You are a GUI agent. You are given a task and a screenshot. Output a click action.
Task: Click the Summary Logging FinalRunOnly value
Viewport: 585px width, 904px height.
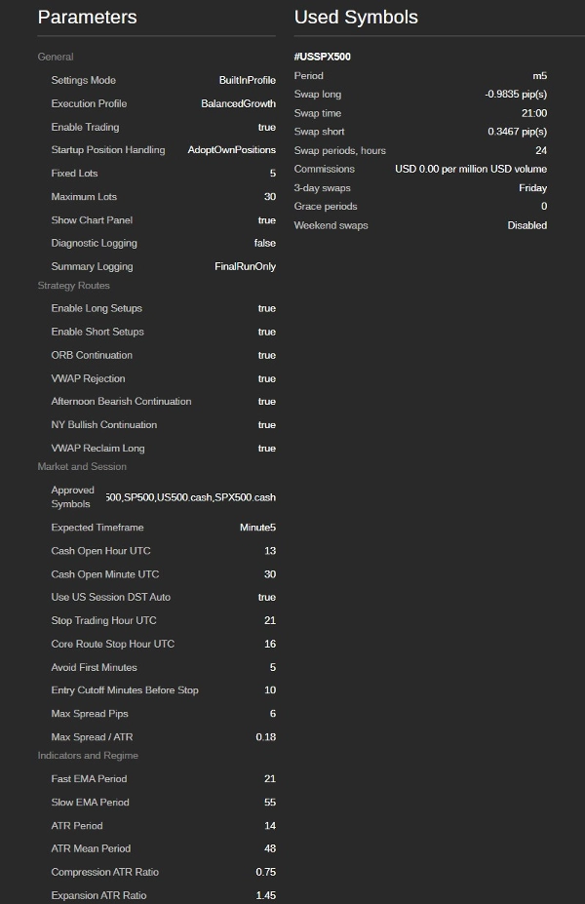pyautogui.click(x=245, y=266)
